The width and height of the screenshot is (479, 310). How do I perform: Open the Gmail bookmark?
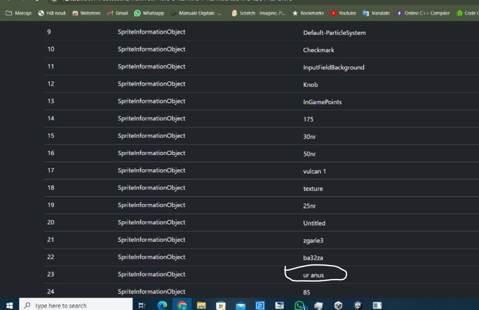118,13
